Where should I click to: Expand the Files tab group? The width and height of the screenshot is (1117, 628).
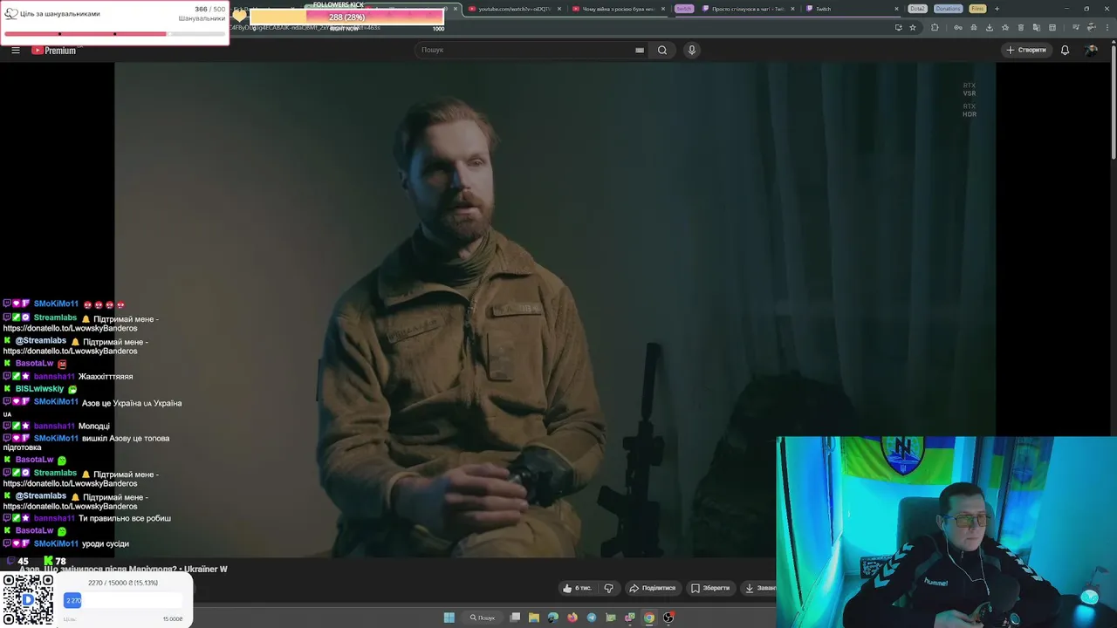pyautogui.click(x=977, y=9)
